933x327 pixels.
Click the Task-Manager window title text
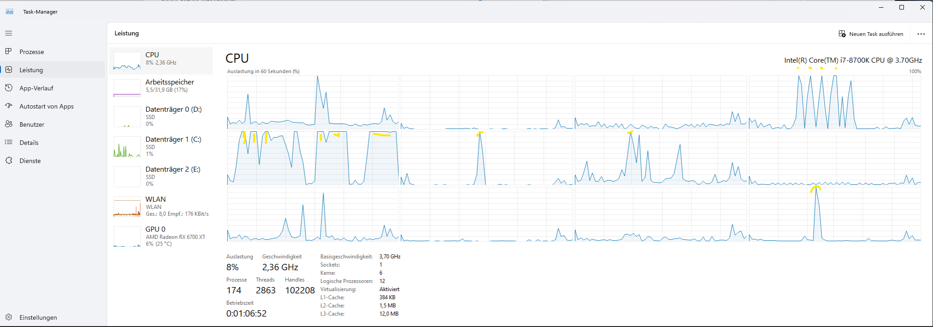[40, 12]
